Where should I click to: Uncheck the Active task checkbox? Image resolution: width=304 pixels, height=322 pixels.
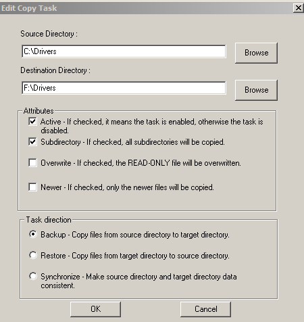[32, 122]
